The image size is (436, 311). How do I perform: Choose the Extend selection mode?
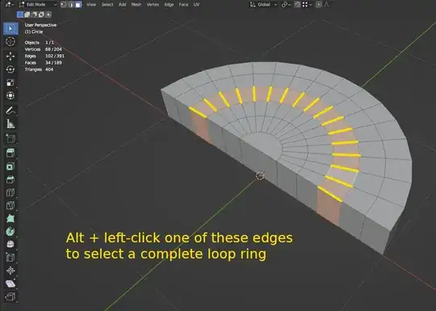(x=27, y=15)
